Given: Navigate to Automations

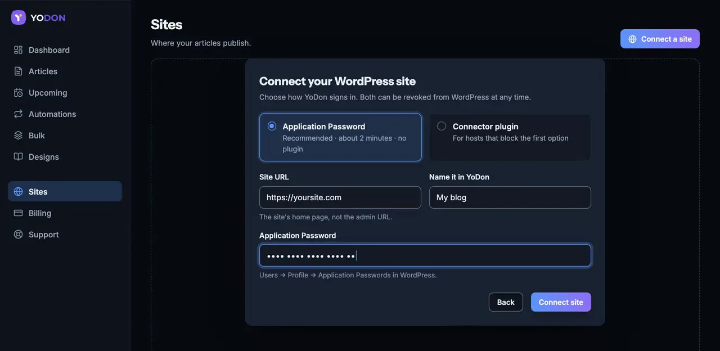Looking at the screenshot, I should 65,114.
